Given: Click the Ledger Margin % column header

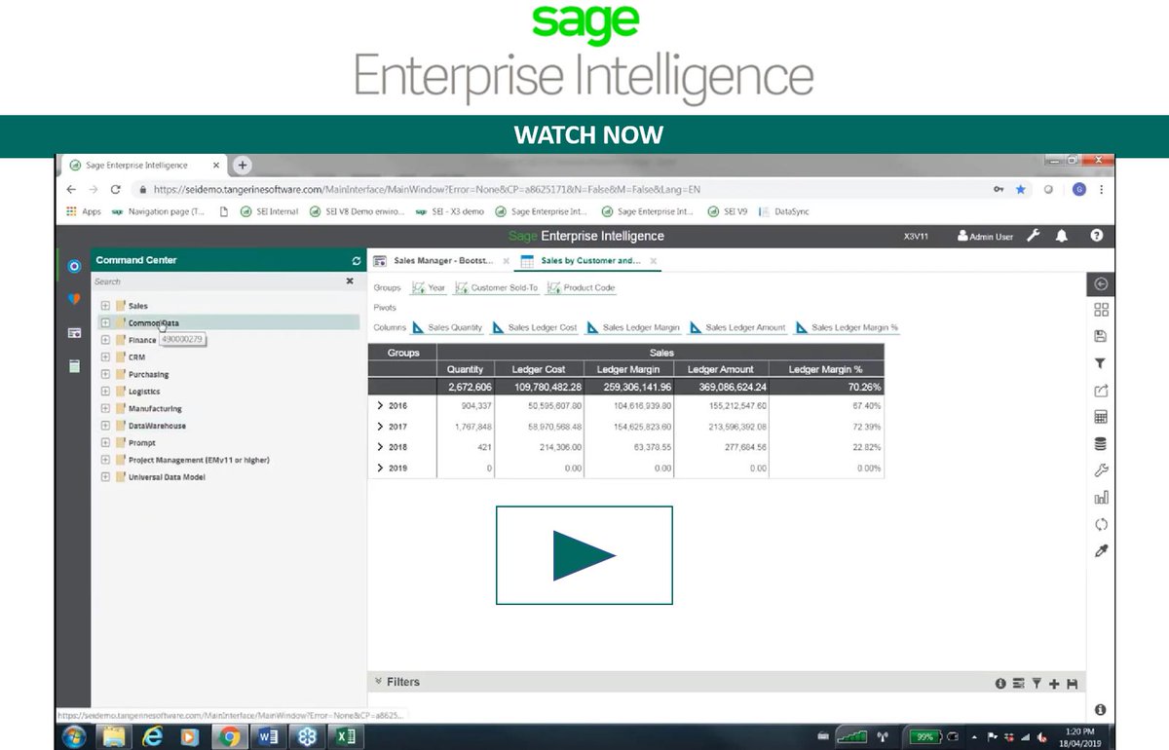Looking at the screenshot, I should pos(826,369).
